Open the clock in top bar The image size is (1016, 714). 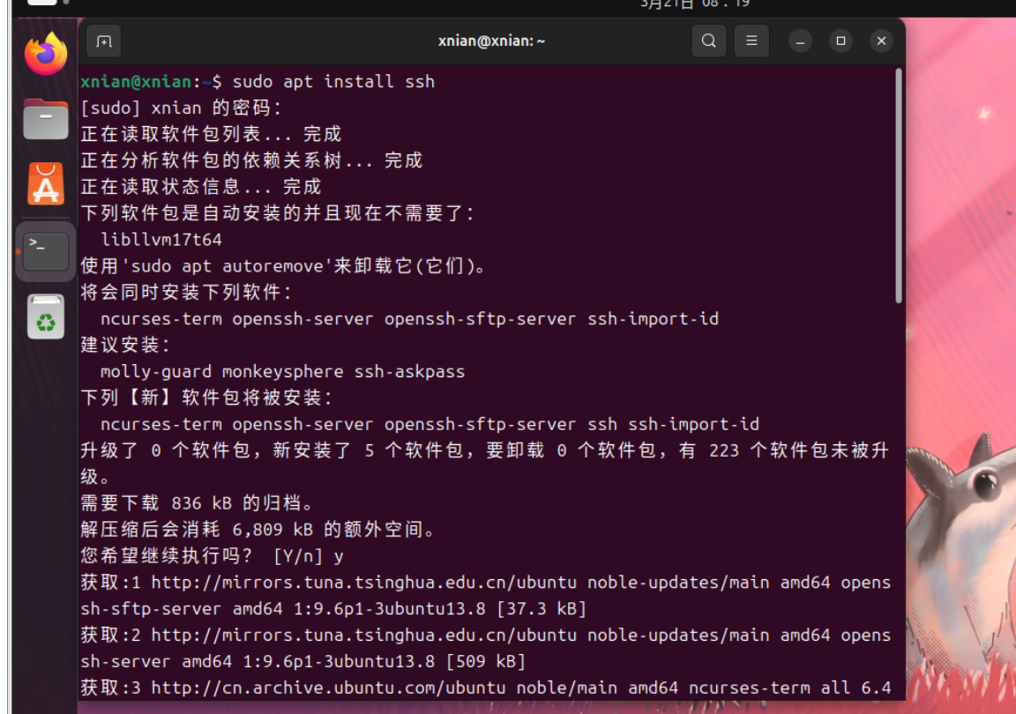695,4
